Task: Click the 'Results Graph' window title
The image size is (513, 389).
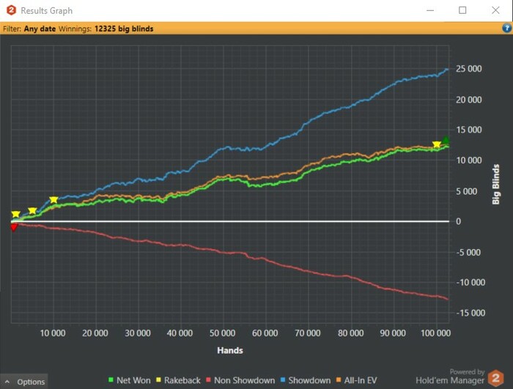Action: tap(46, 11)
